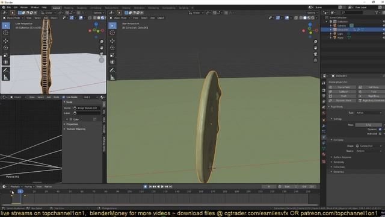This screenshot has width=385, height=217.
Task: Open the Render menu
Action: pos(24,8)
